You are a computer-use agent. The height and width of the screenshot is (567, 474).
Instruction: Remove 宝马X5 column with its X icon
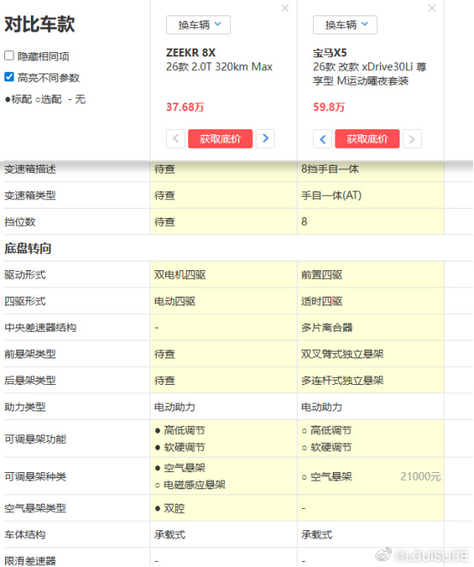click(x=432, y=8)
